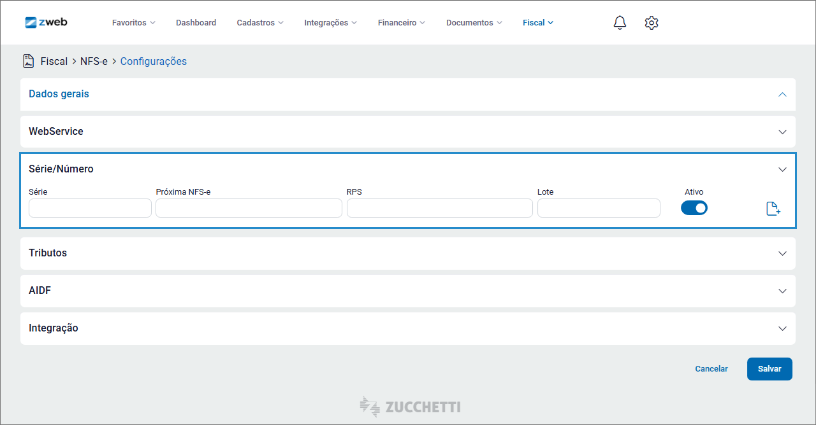The image size is (816, 425).
Task: Expand the Tributos section chevron
Action: pyautogui.click(x=782, y=253)
